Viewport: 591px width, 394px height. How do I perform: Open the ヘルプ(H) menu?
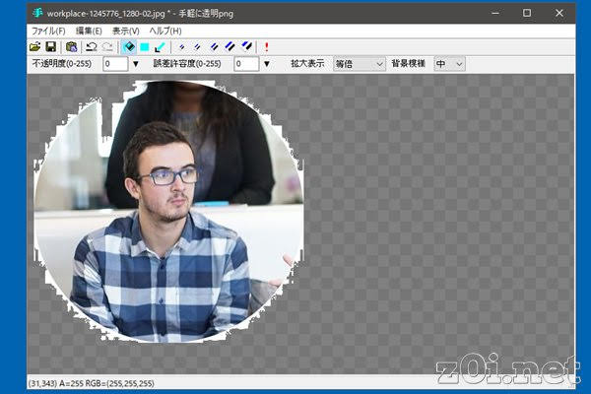point(165,31)
